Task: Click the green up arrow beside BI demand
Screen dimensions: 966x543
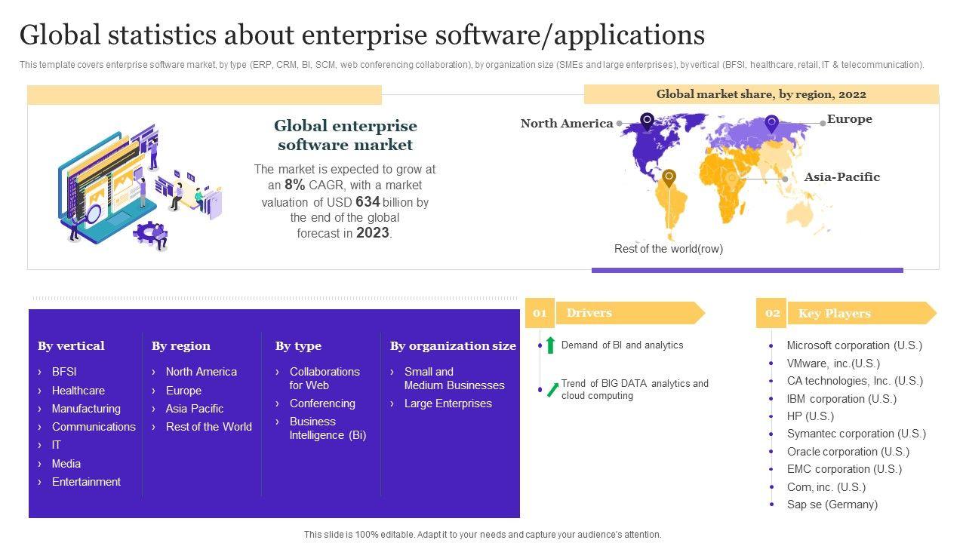Action: pyautogui.click(x=551, y=345)
